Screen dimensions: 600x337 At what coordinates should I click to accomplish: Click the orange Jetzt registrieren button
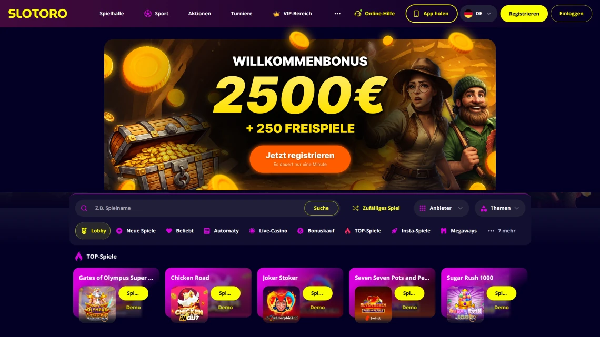point(300,159)
